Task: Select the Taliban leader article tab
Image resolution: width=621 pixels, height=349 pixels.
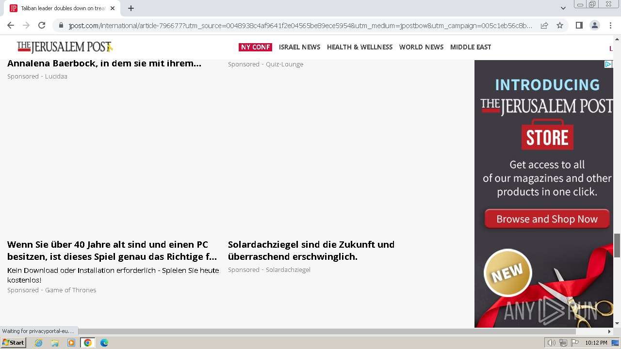Action: tap(62, 8)
